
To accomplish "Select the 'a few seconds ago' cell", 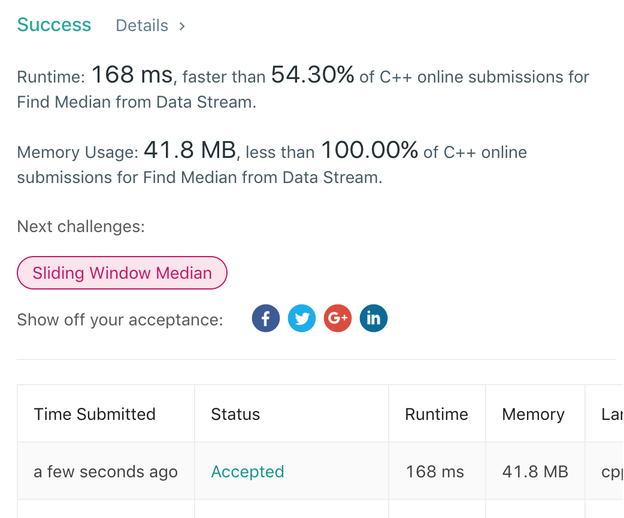I will click(x=105, y=471).
